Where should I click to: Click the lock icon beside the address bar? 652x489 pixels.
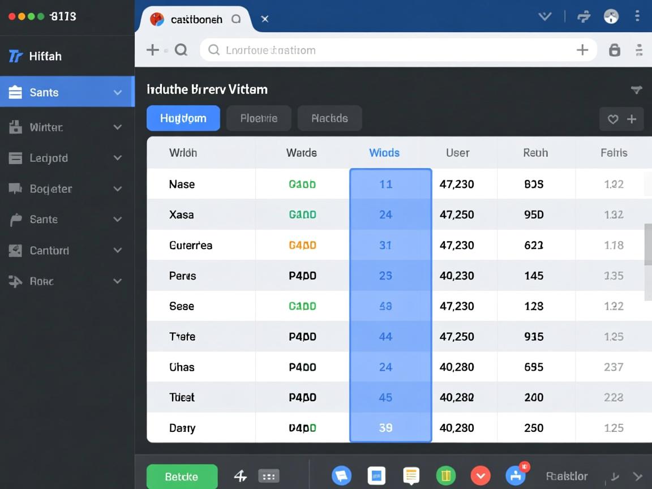614,50
